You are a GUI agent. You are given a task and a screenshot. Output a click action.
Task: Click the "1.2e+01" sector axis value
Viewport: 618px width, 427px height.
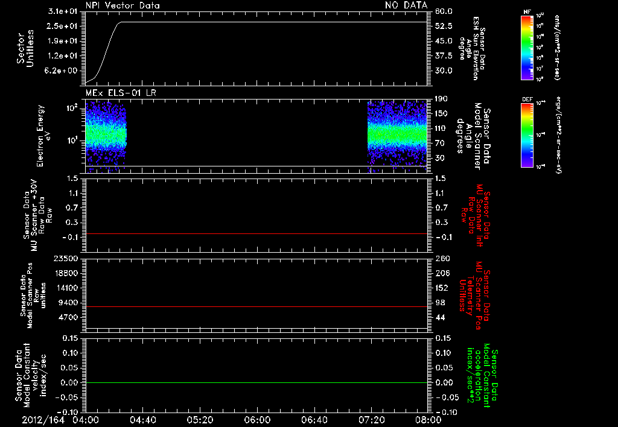point(63,56)
